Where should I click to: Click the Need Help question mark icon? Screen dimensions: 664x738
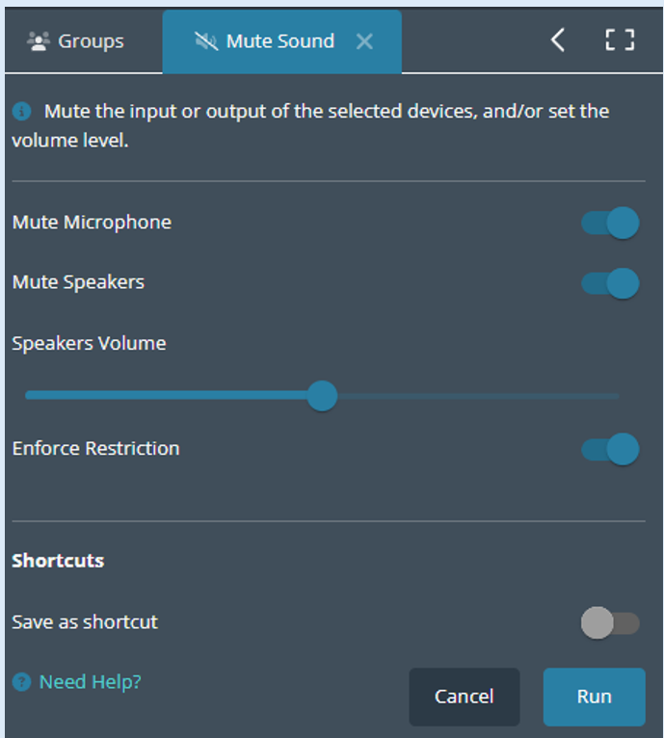pyautogui.click(x=21, y=681)
